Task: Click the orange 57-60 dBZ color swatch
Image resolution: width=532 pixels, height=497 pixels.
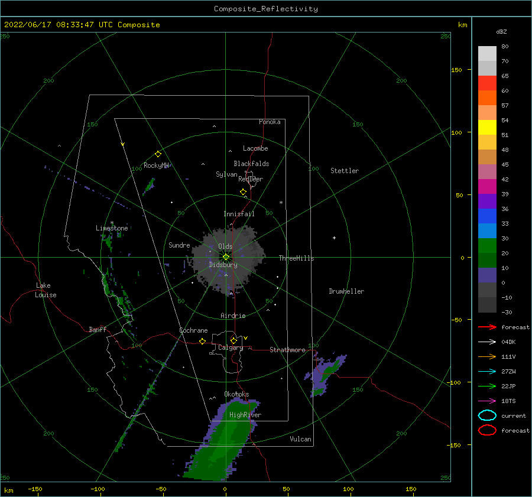Action: [x=487, y=98]
